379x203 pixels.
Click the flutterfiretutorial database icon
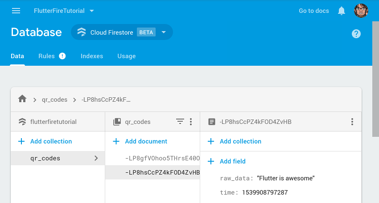22,122
